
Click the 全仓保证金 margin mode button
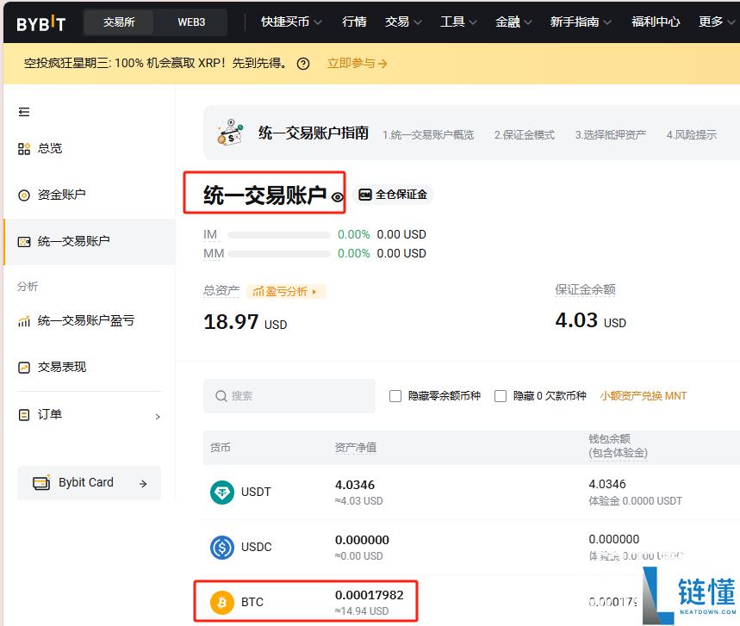(393, 195)
